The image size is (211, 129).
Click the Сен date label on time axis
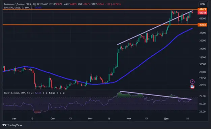(x=53, y=119)
